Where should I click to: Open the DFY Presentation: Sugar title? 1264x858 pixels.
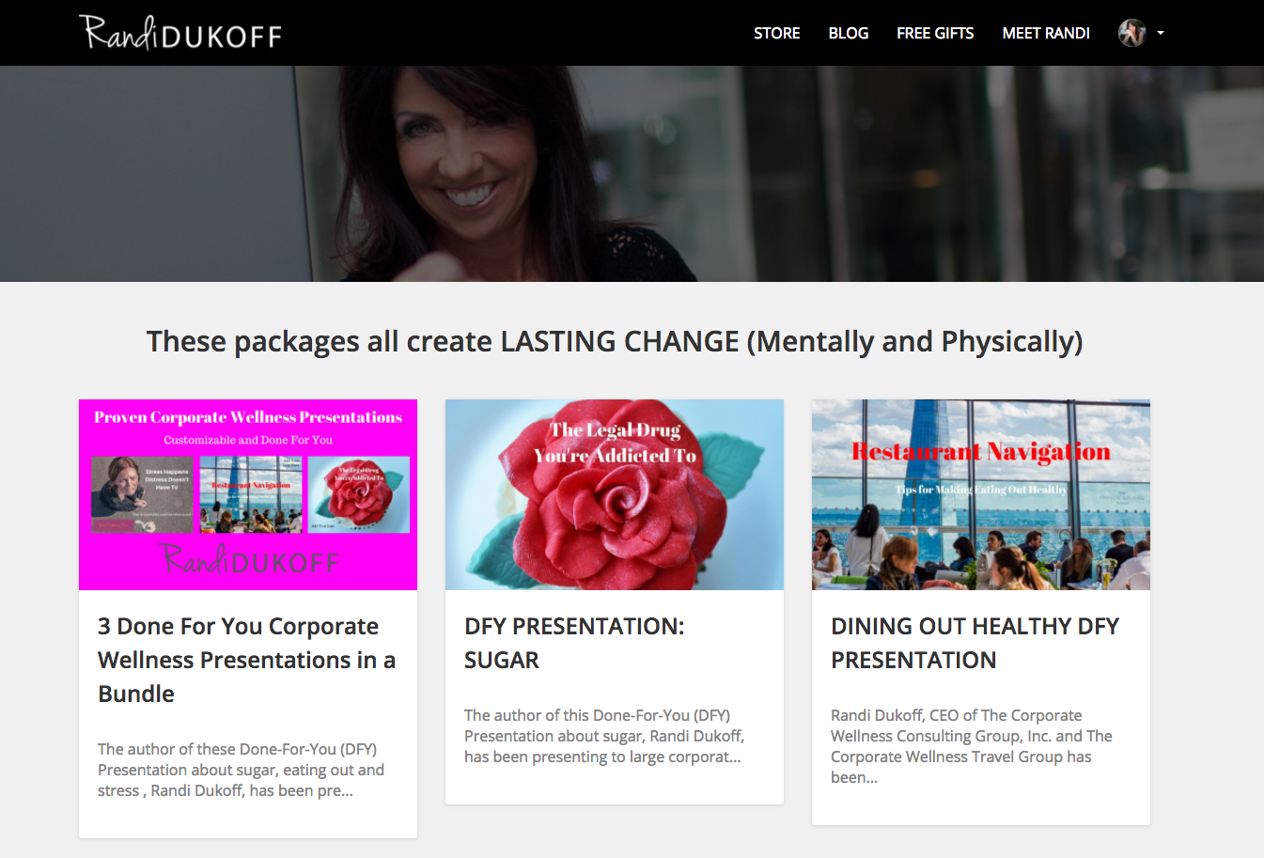(x=574, y=643)
